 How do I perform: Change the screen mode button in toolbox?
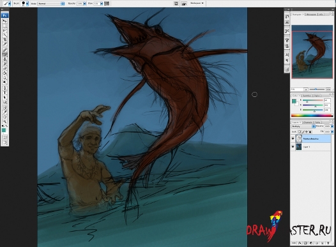4,142
